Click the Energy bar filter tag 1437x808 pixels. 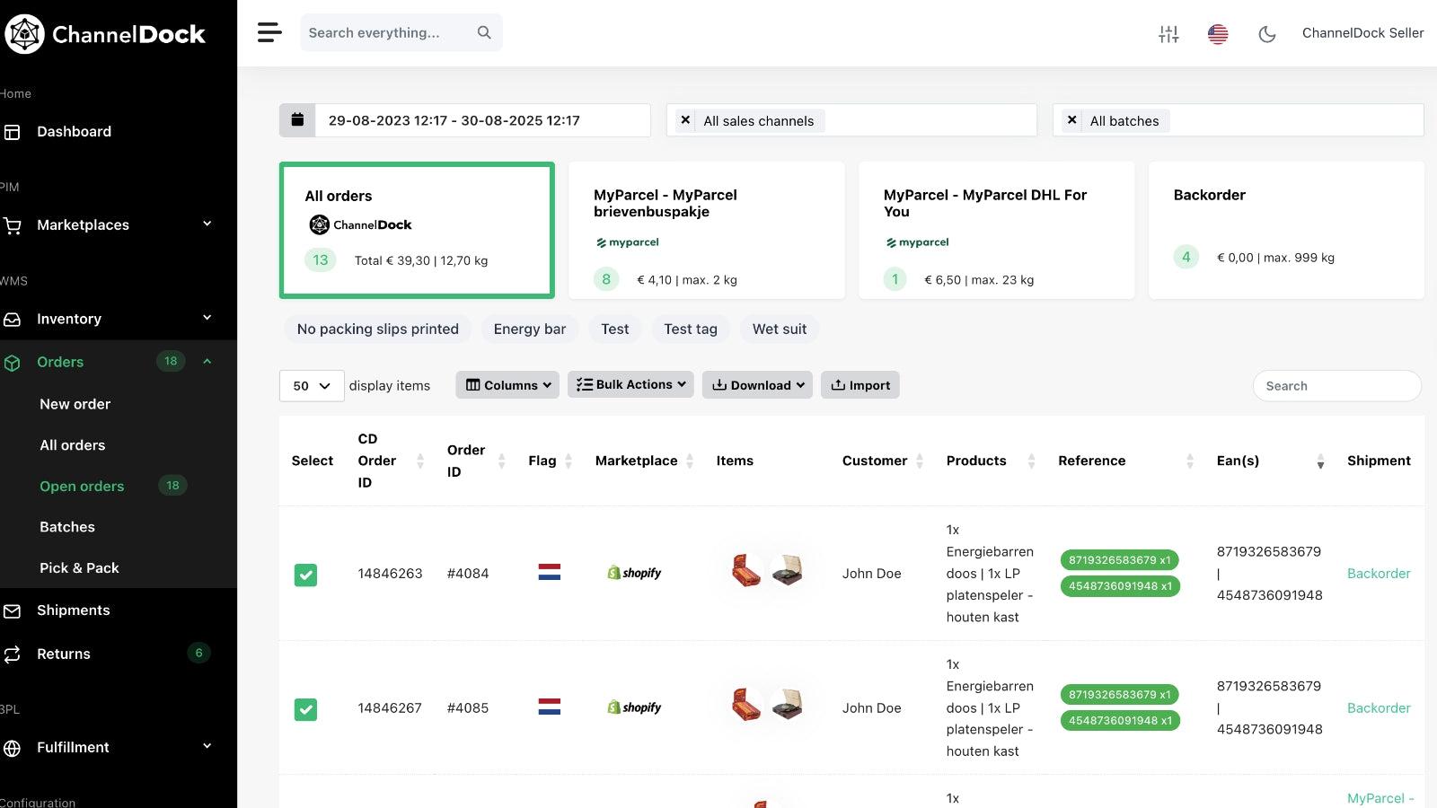[529, 329]
